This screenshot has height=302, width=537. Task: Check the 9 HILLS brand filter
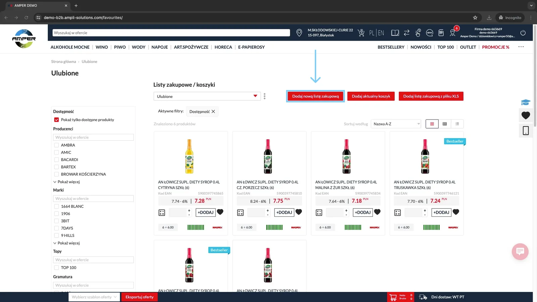[56, 236]
